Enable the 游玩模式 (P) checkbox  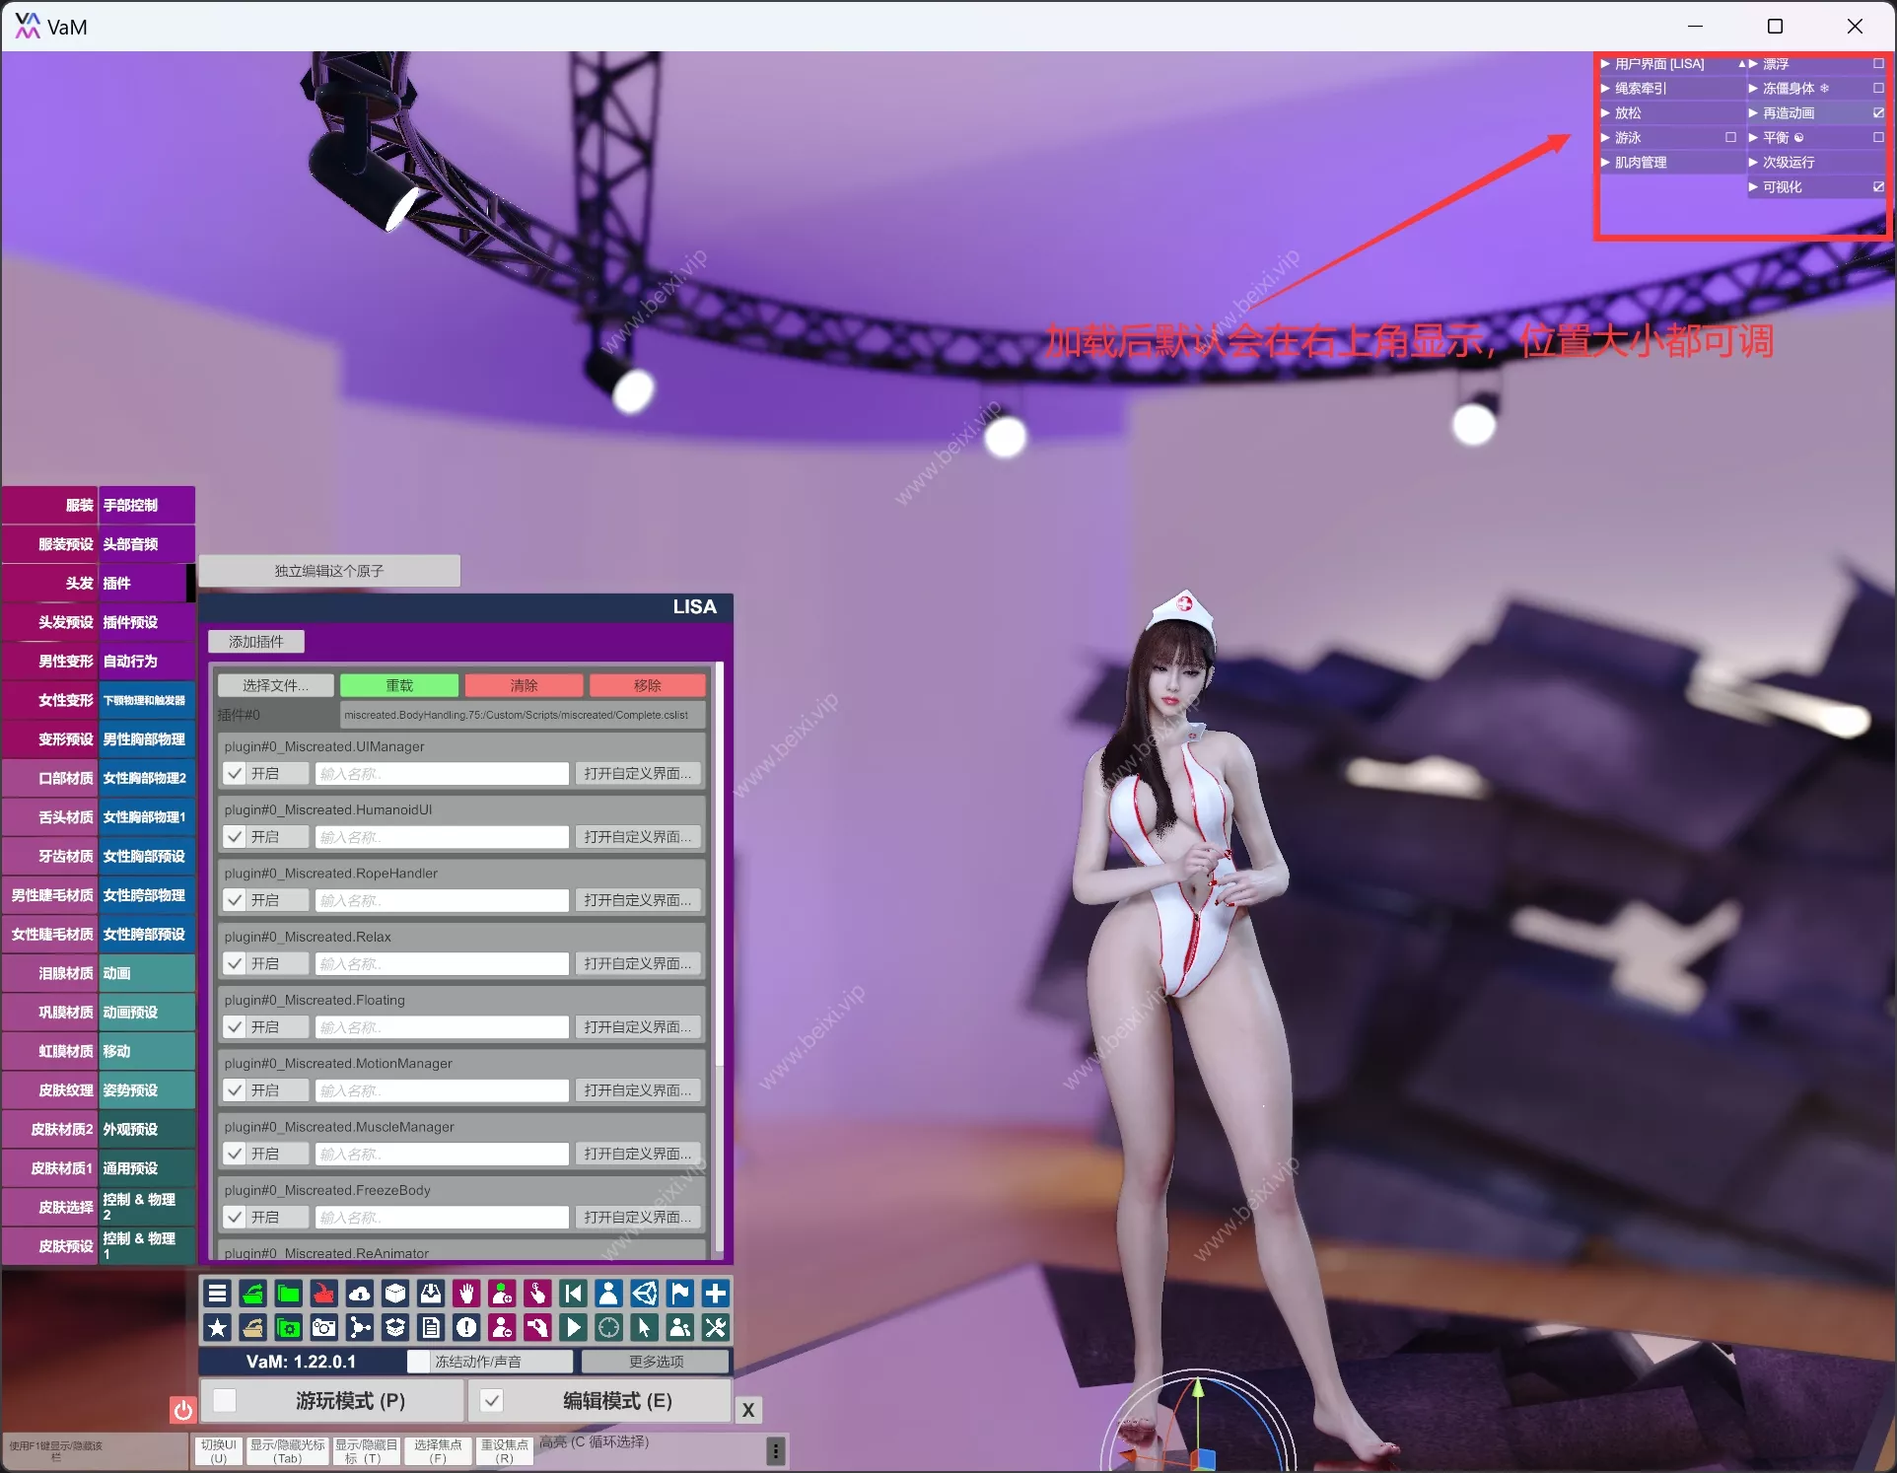pyautogui.click(x=225, y=1400)
